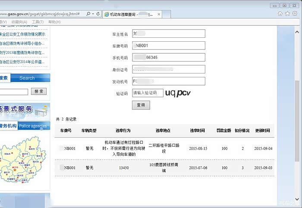Click the captcha image uqpcv
The height and width of the screenshot is (208, 302).
178,92
